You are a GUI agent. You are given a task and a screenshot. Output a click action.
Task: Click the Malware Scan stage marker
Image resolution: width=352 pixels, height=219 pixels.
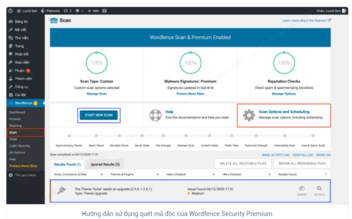coord(186,136)
